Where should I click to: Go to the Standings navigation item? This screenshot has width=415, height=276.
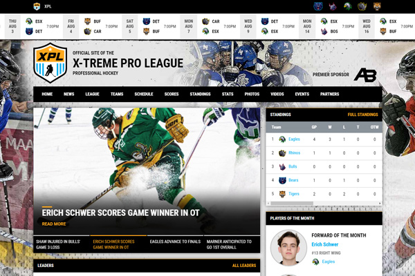200,94
